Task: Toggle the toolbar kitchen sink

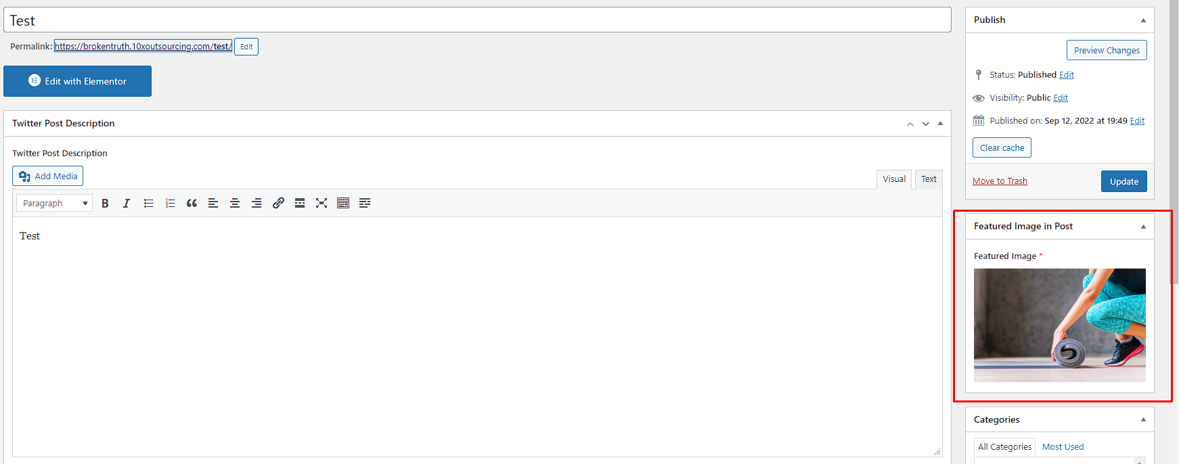Action: (343, 203)
